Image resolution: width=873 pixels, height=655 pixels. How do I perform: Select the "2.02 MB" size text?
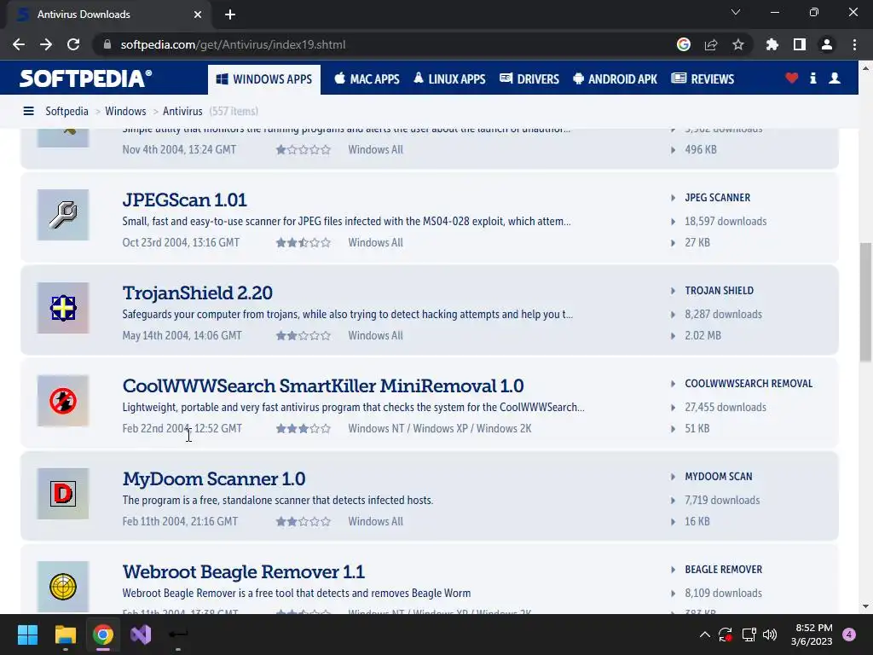click(x=702, y=336)
